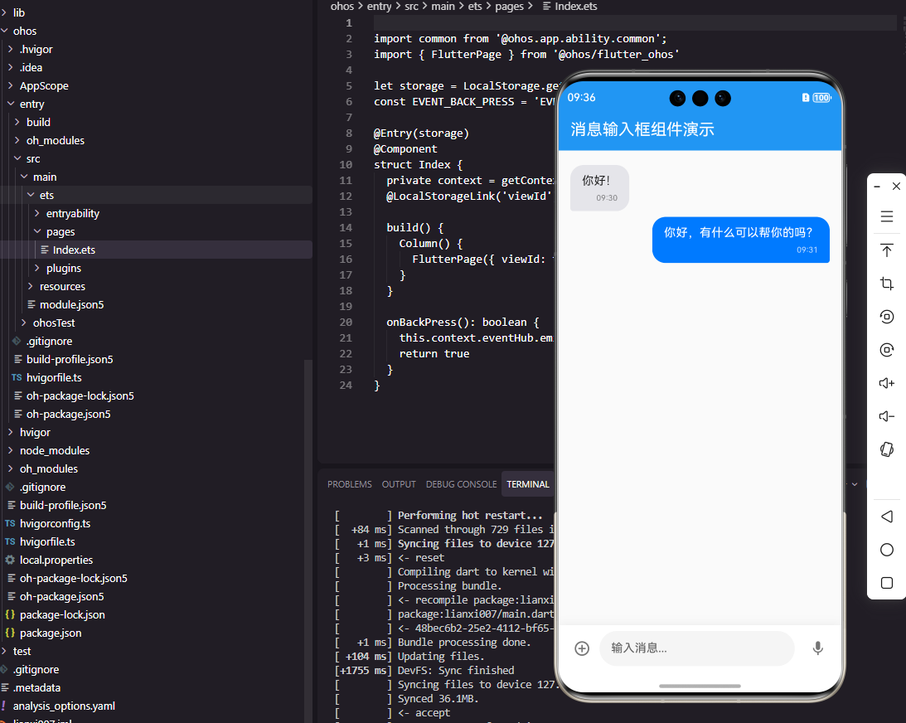Screen dimensions: 906x723
Task: Switch to TERMINAL tab
Action: (x=528, y=484)
